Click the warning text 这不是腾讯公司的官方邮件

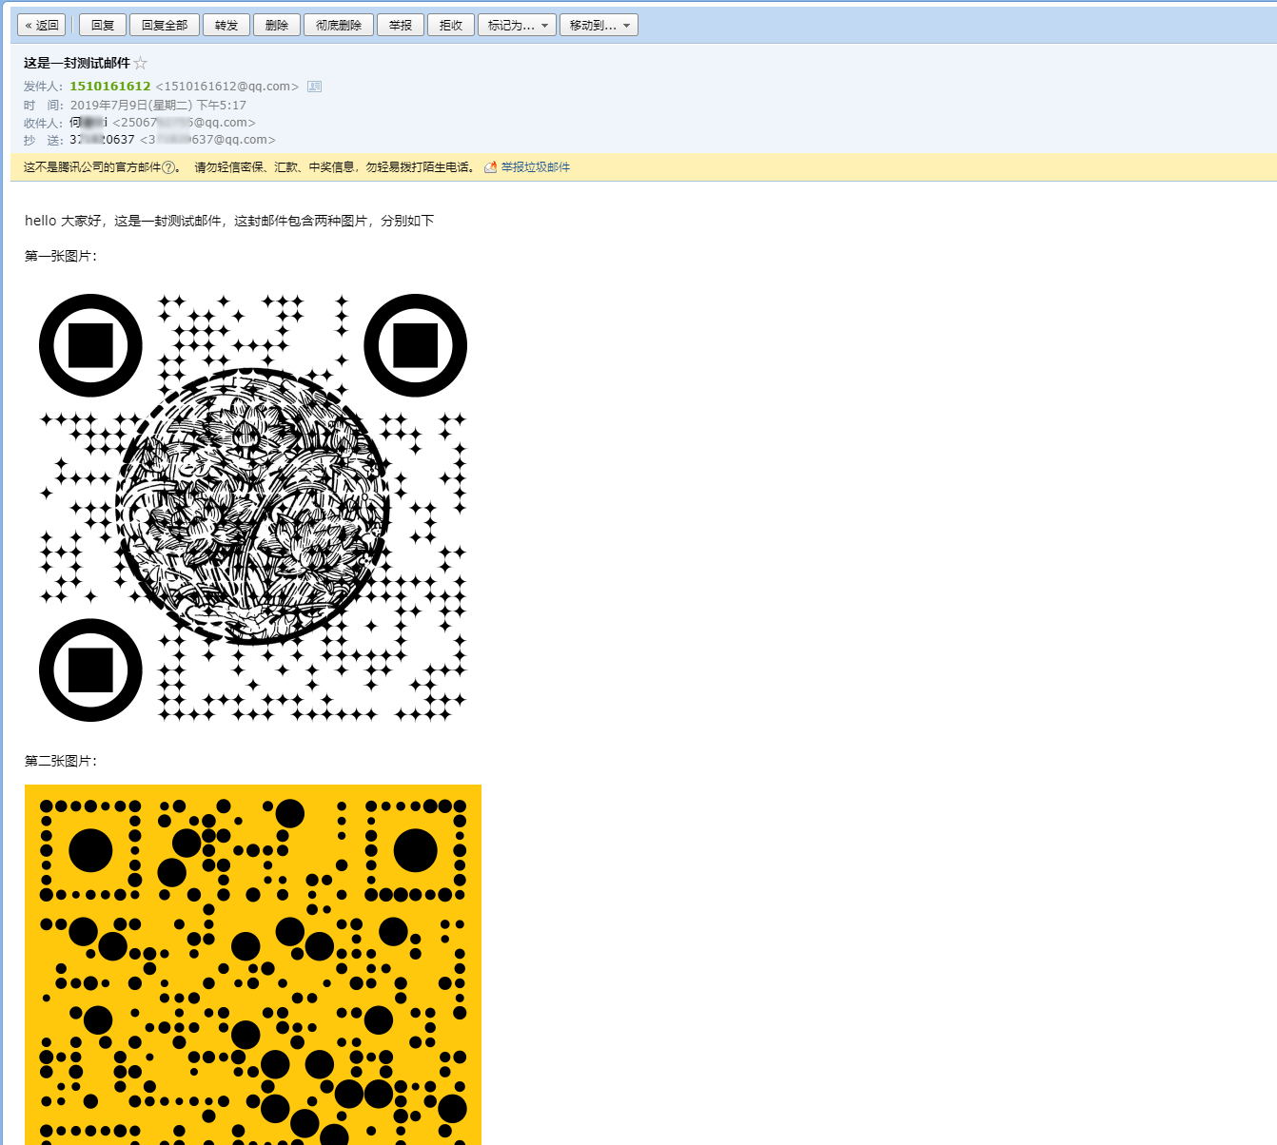click(92, 167)
